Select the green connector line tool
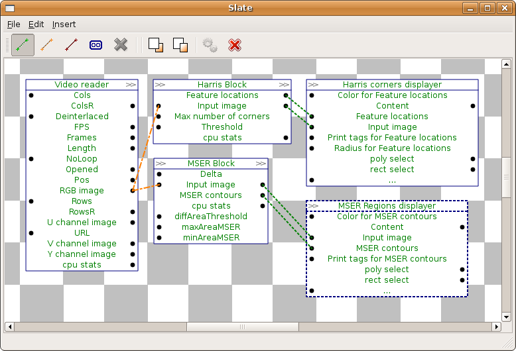 pos(23,44)
